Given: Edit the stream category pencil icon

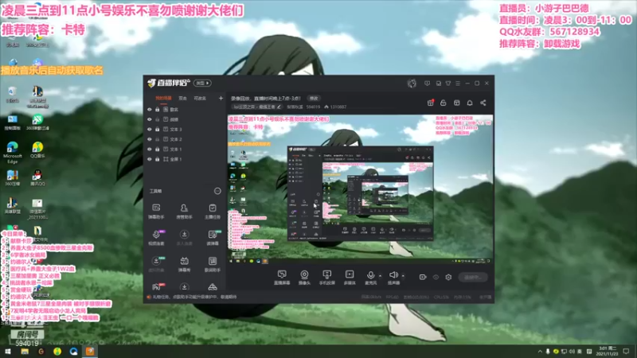Looking at the screenshot, I should [279, 107].
